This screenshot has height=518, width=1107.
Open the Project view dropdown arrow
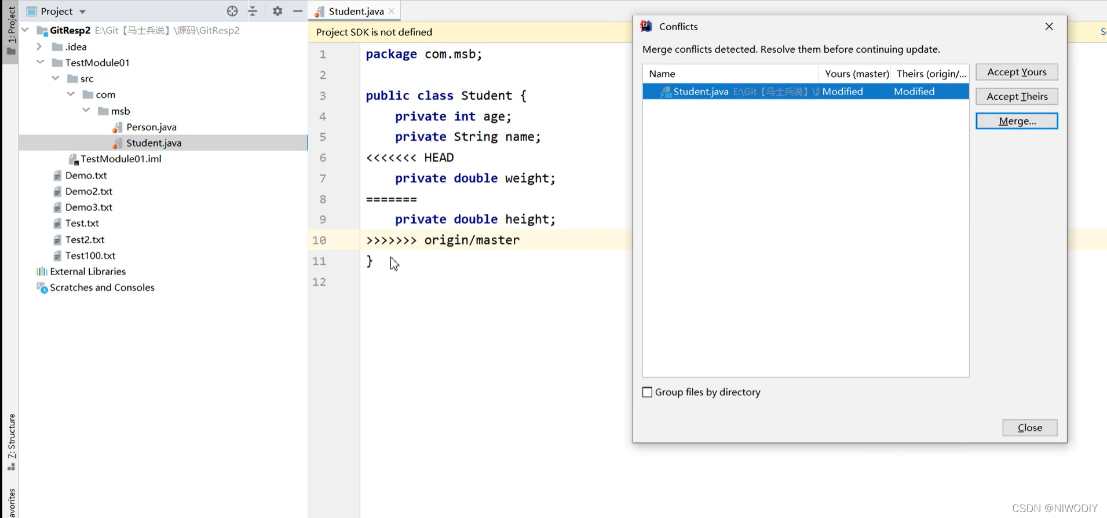(82, 12)
